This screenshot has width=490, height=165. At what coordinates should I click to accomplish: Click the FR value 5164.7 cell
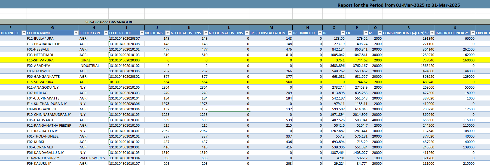357,125
